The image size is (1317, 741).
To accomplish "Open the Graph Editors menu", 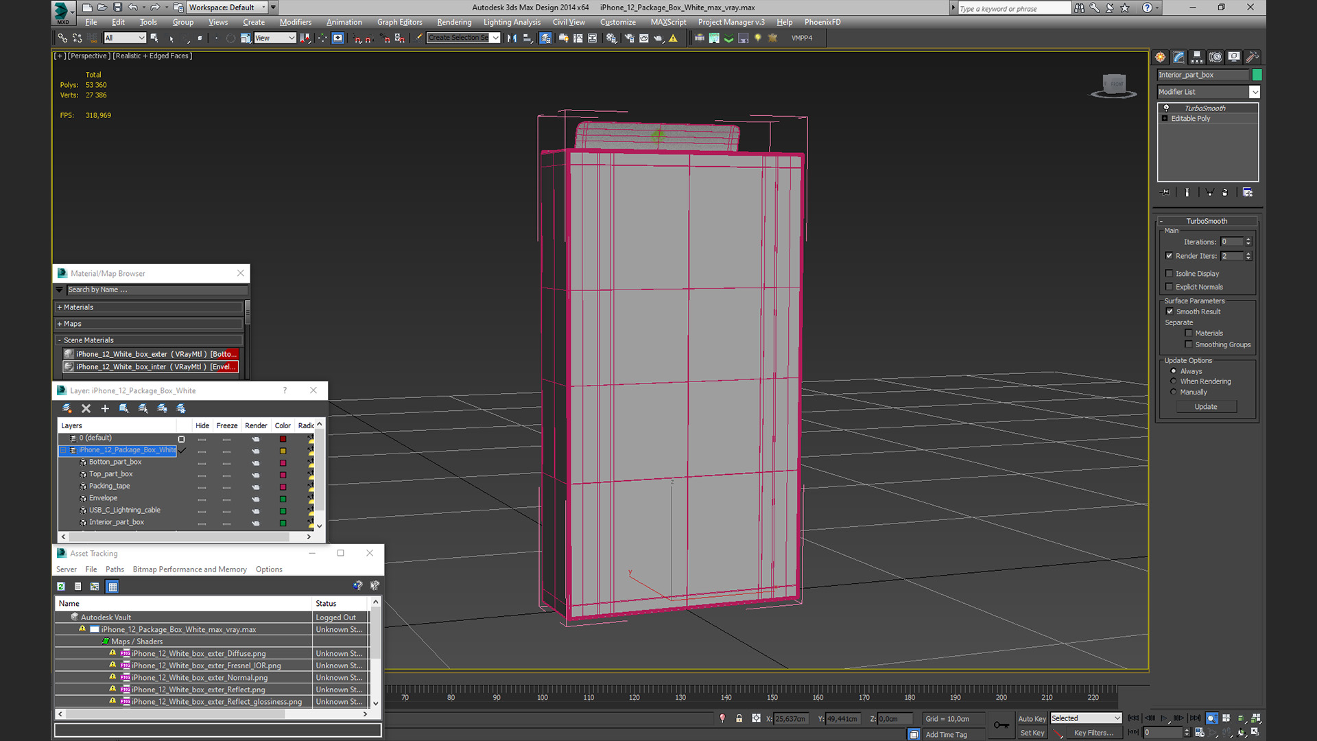I will pyautogui.click(x=400, y=22).
